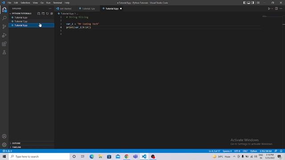Change Python language mode in status bar
This screenshot has width=285, height=160.
[x=253, y=151]
